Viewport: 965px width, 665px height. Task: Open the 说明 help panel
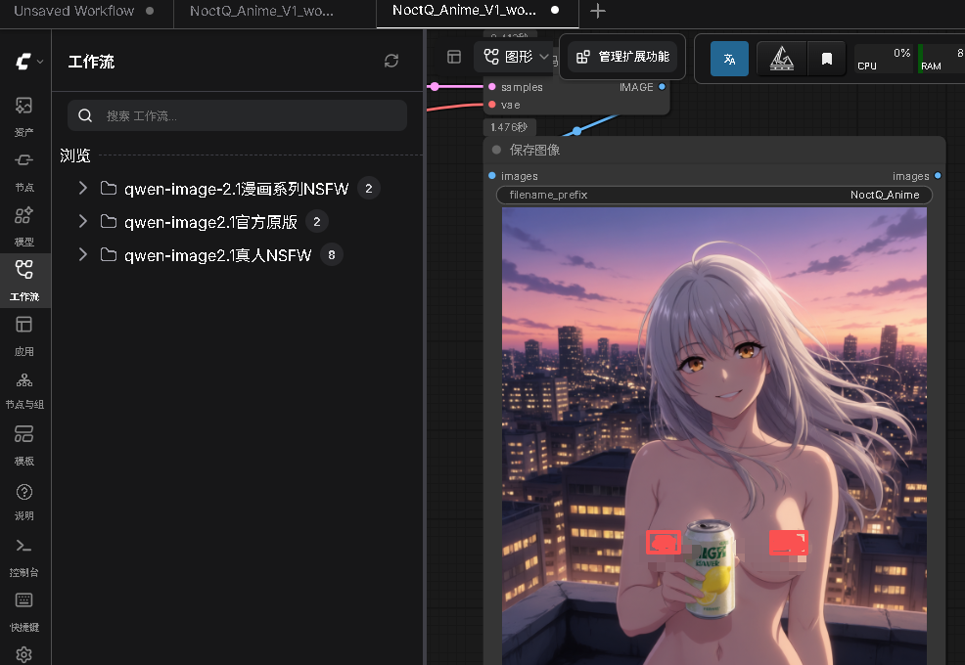pos(24,500)
